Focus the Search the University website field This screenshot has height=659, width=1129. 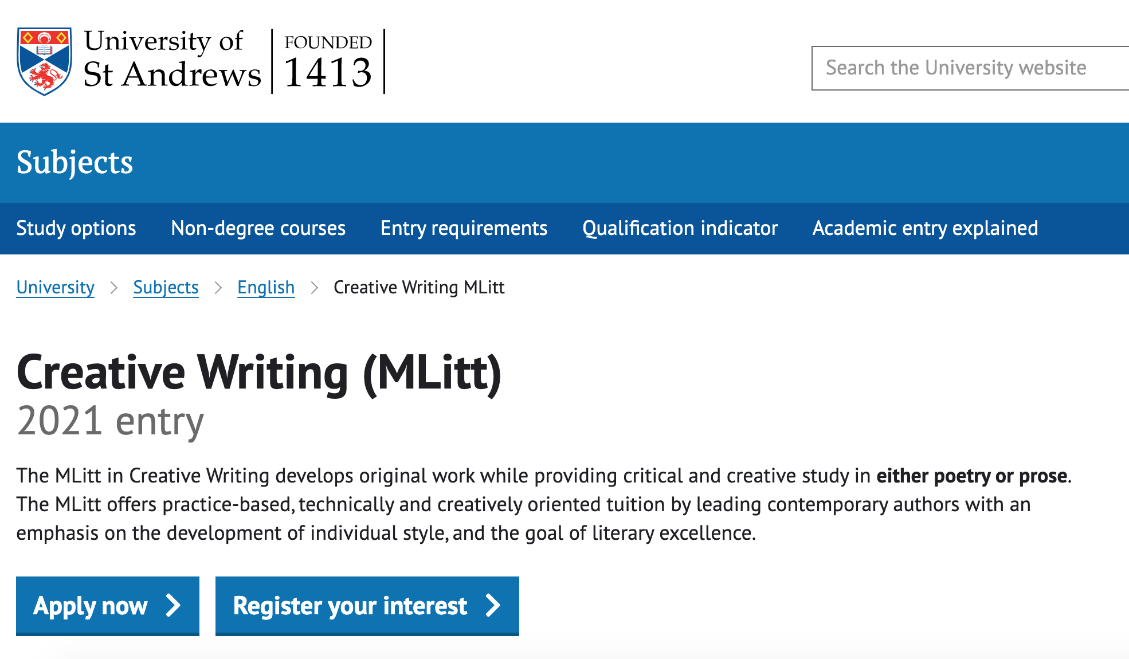click(x=970, y=68)
